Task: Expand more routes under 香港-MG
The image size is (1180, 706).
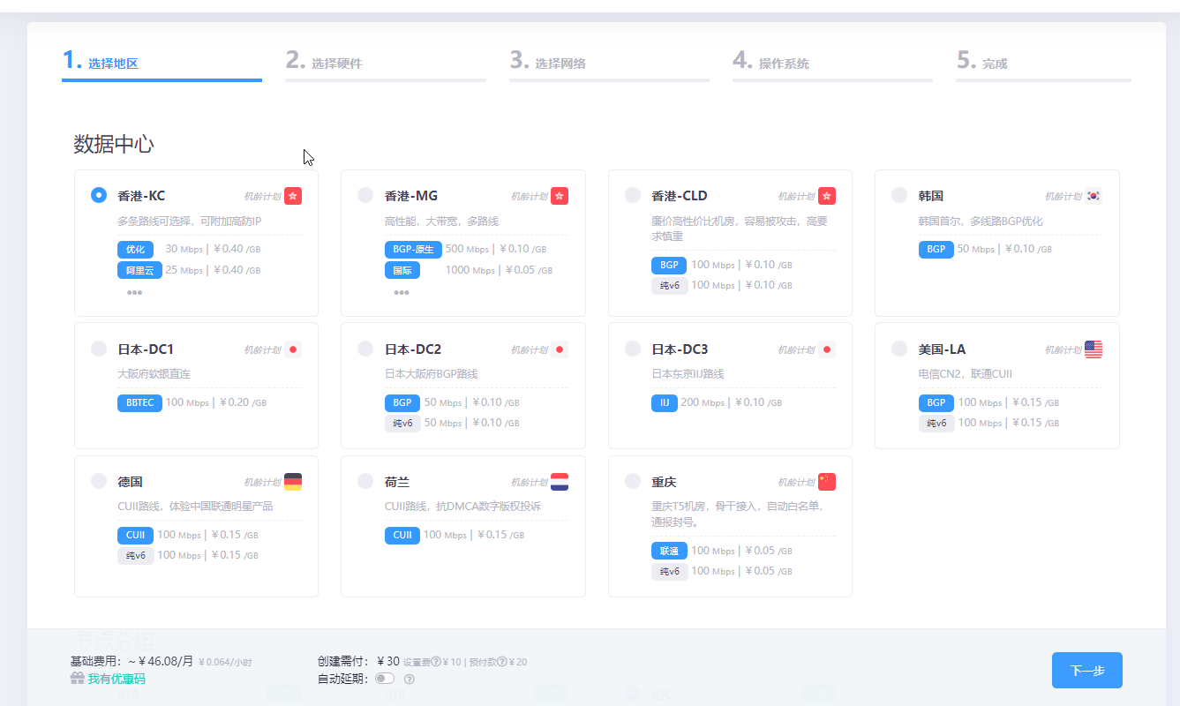Action: point(402,292)
